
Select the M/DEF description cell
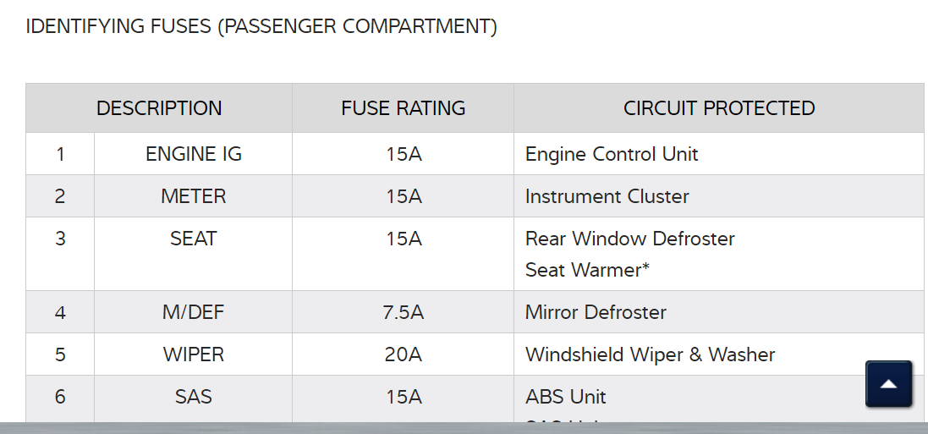[x=194, y=312]
